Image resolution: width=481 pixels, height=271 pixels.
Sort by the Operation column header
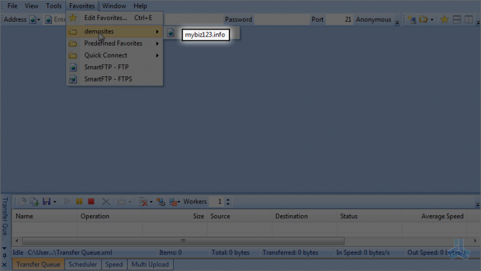(x=110, y=216)
